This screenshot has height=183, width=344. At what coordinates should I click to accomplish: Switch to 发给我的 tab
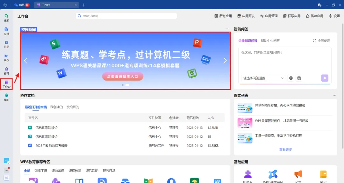coord(73,107)
